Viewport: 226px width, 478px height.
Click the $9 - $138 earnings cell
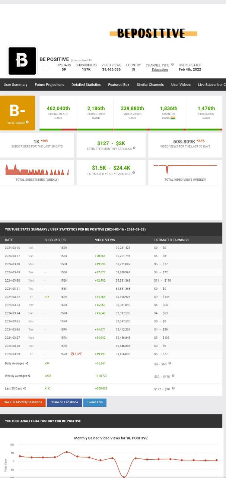click(x=162, y=297)
